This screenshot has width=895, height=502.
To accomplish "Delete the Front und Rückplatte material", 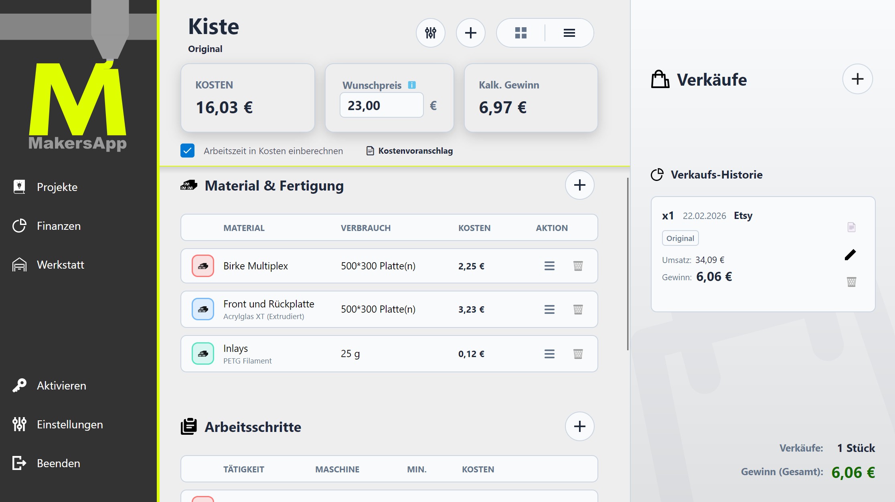I will (578, 309).
